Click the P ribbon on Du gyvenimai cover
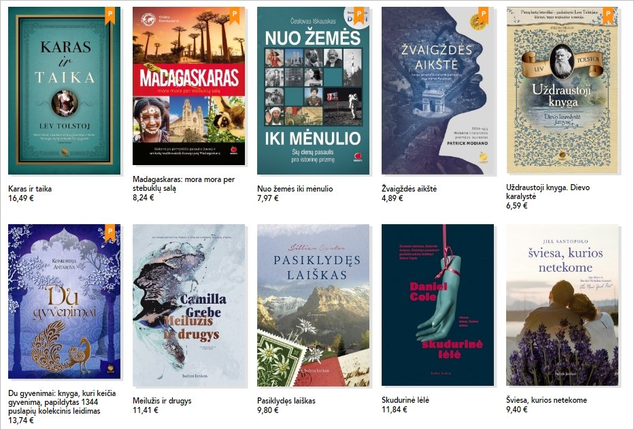 (x=110, y=233)
